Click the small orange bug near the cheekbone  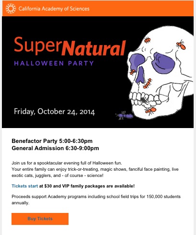point(132,72)
